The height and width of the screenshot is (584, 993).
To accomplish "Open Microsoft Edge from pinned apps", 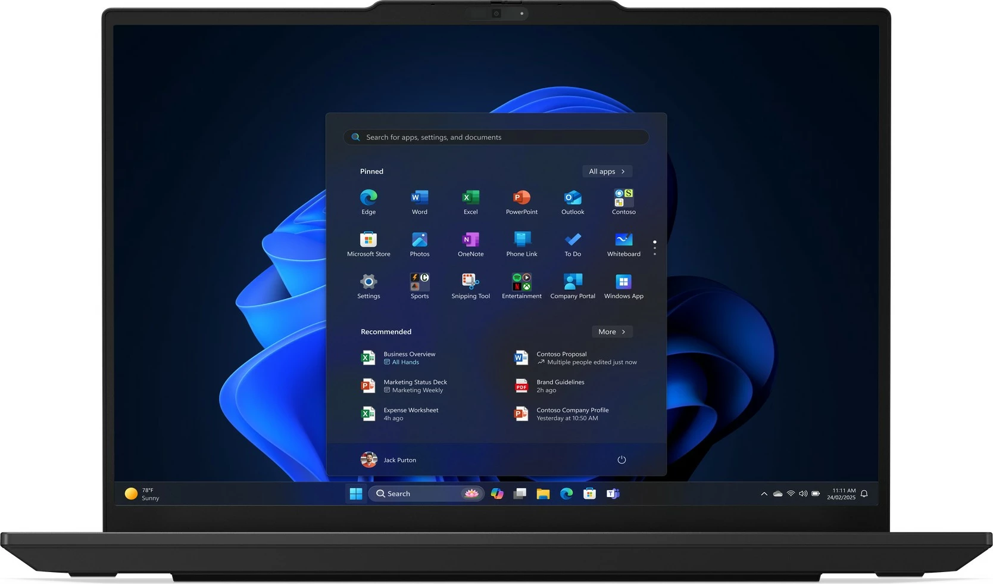I will 369,201.
